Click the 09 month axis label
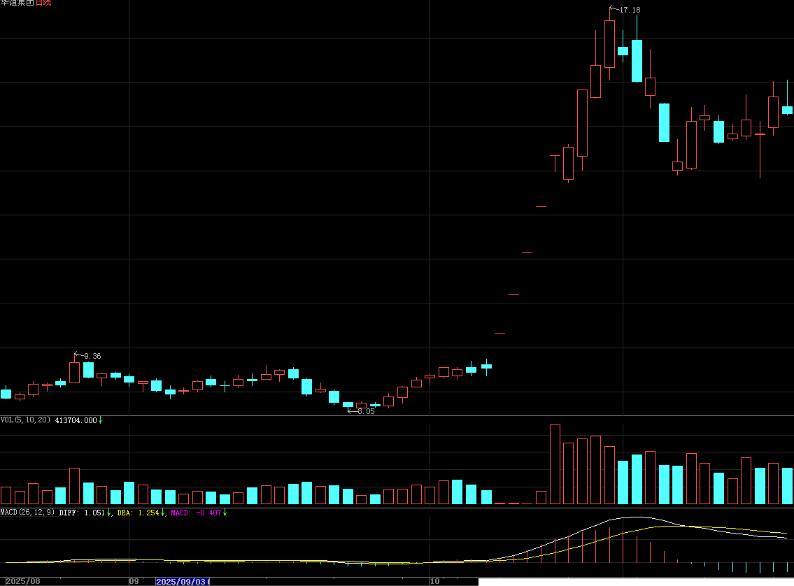The image size is (794, 586). click(134, 581)
